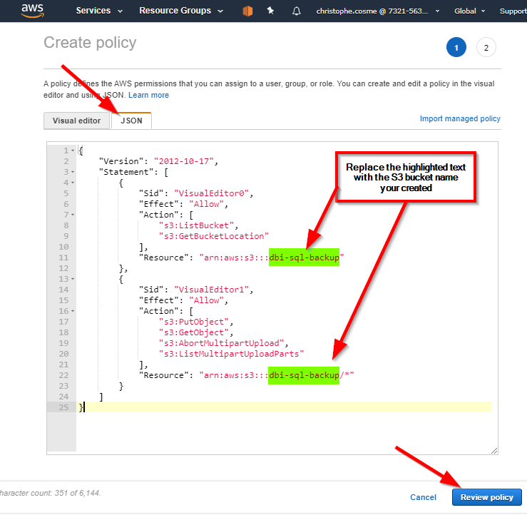Click the "s3:AbortMultipartUpload" action text

pyautogui.click(x=222, y=343)
